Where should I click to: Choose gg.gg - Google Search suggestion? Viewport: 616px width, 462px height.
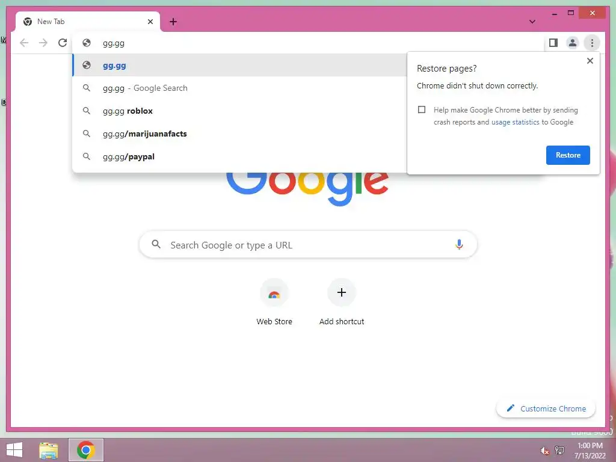(x=239, y=88)
